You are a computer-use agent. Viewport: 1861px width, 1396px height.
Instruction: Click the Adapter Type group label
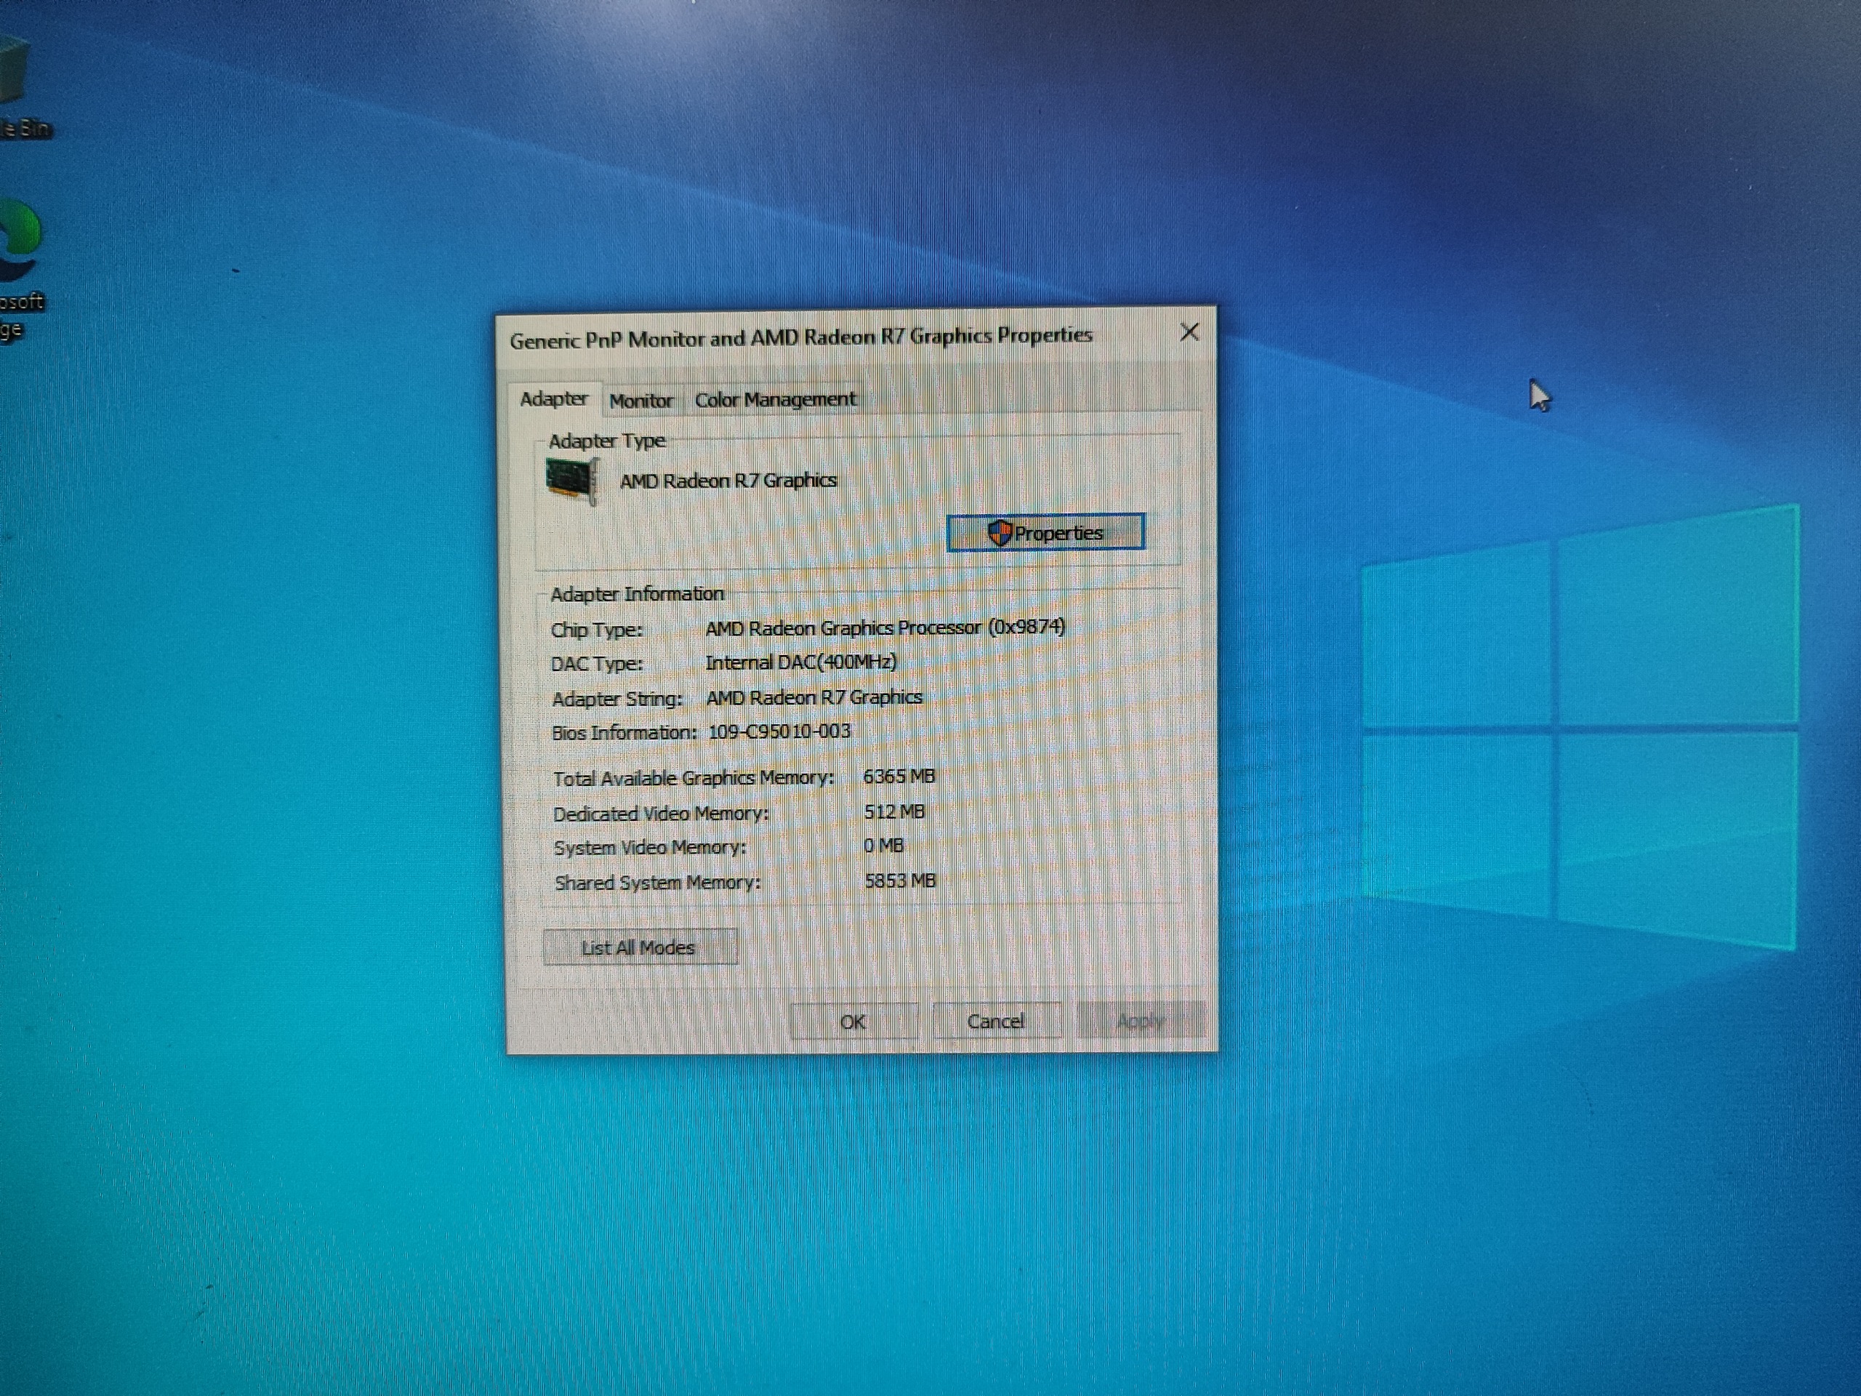[x=606, y=441]
